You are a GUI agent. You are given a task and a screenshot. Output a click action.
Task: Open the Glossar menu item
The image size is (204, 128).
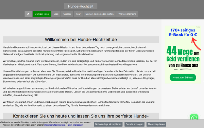coord(67,14)
